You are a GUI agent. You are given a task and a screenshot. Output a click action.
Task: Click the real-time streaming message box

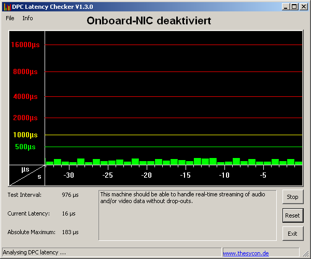(x=188, y=215)
